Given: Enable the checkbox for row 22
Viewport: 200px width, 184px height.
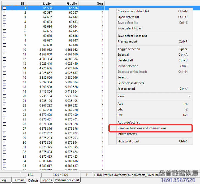Looking at the screenshot, I should [4, 105].
